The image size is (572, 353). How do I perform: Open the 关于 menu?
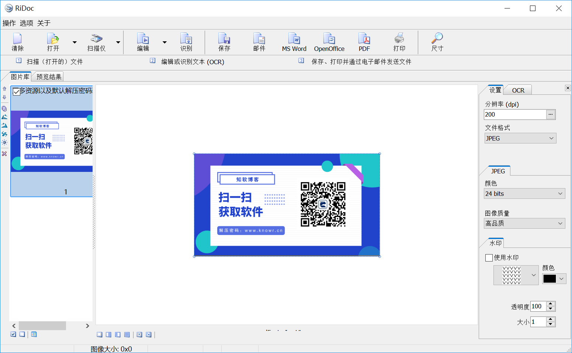[44, 23]
